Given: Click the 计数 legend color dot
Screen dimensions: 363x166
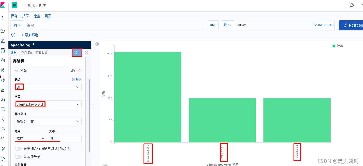Looking at the screenshot, I should click(x=334, y=46).
